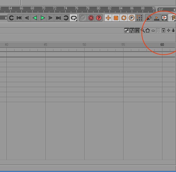Toggle scale keying icon

pyautogui.click(x=116, y=18)
